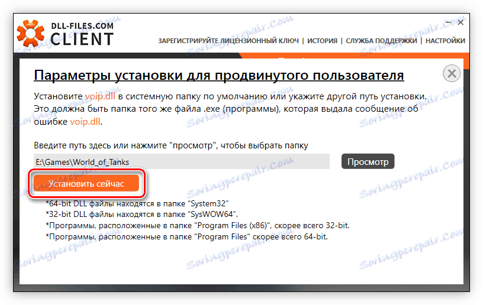Focus the install path input field
This screenshot has height=305, width=483.
(x=182, y=162)
